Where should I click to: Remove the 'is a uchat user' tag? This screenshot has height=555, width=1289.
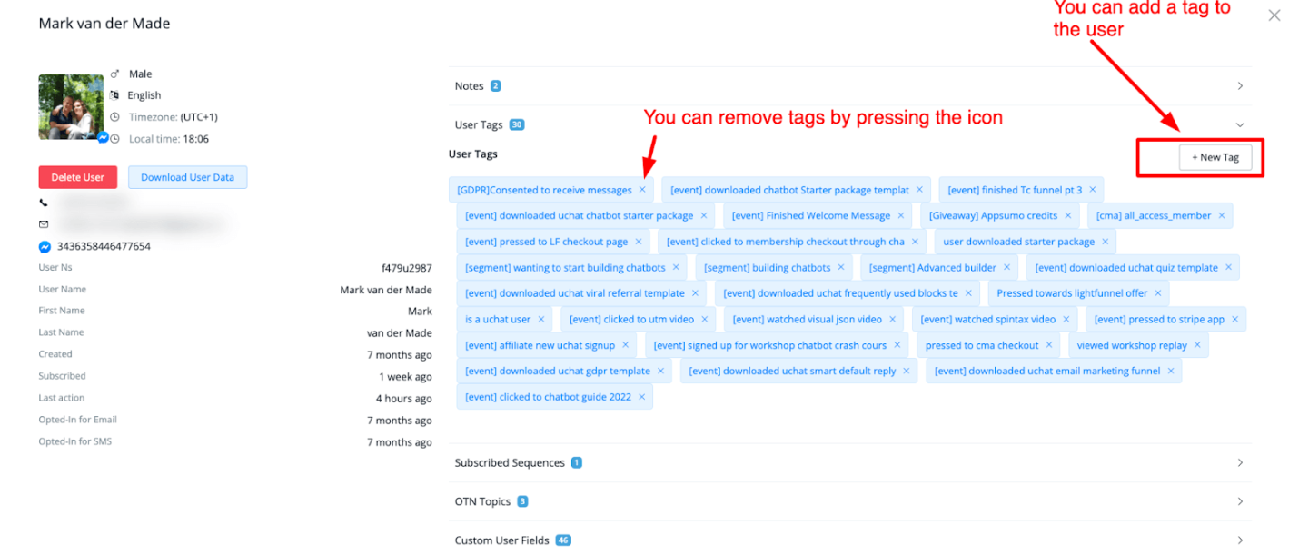click(541, 319)
